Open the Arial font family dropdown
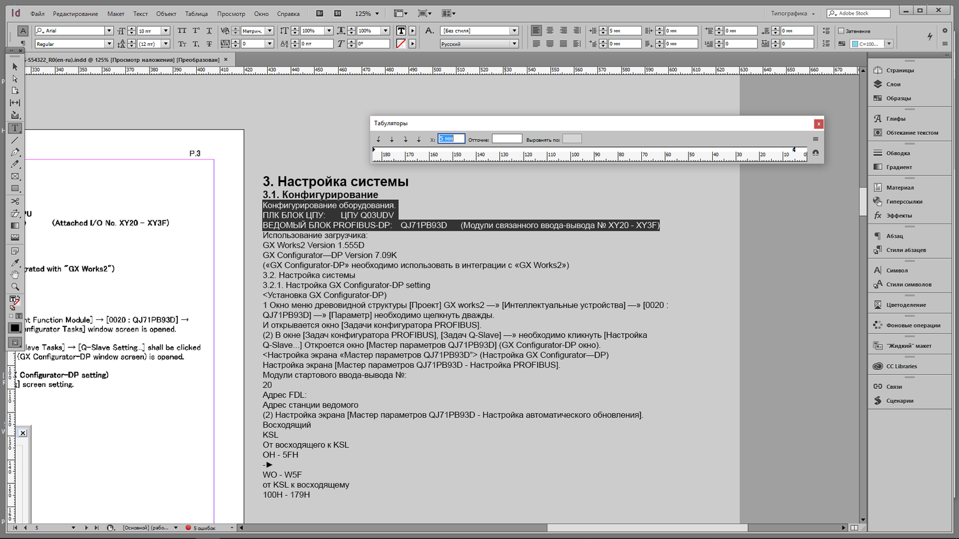This screenshot has height=539, width=959. pos(109,31)
